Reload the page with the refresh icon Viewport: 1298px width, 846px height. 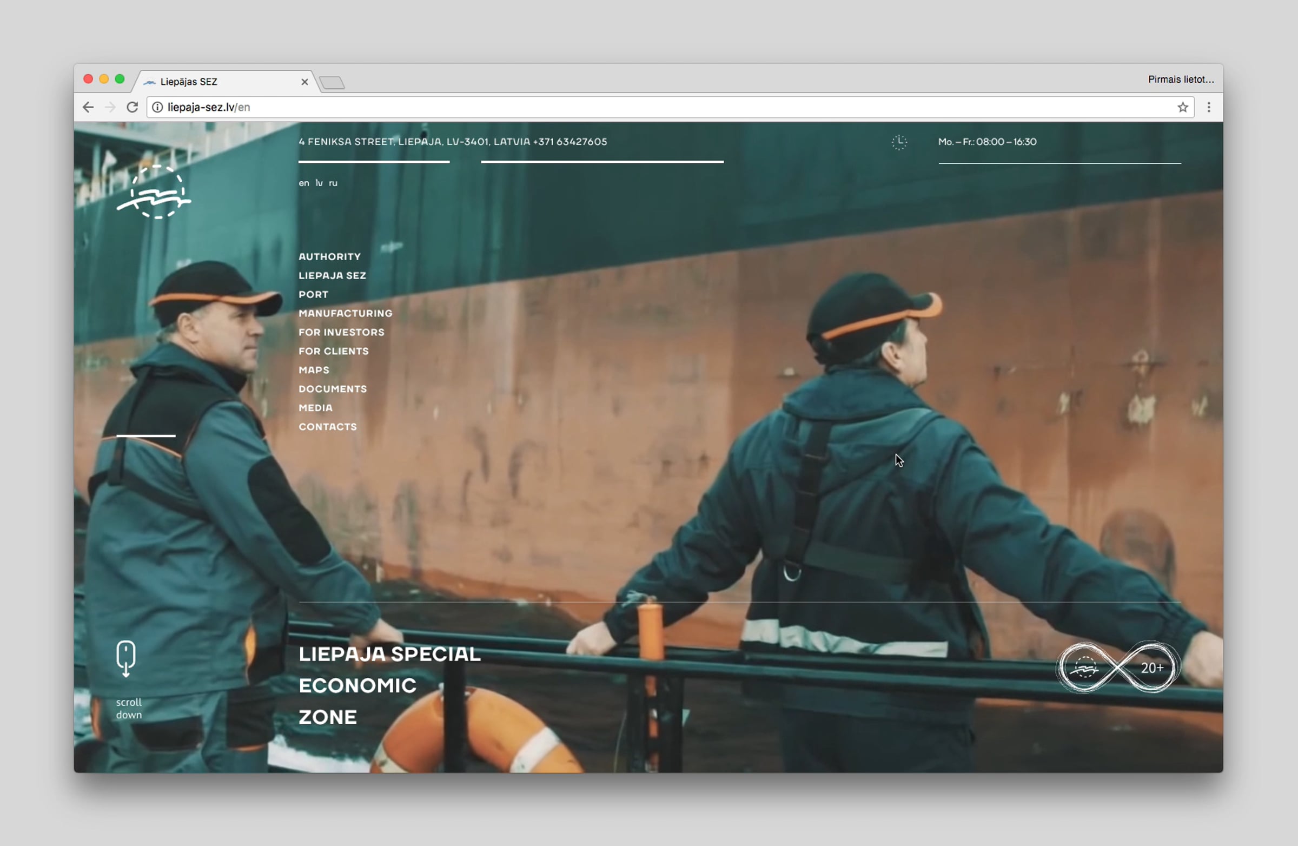coord(132,108)
